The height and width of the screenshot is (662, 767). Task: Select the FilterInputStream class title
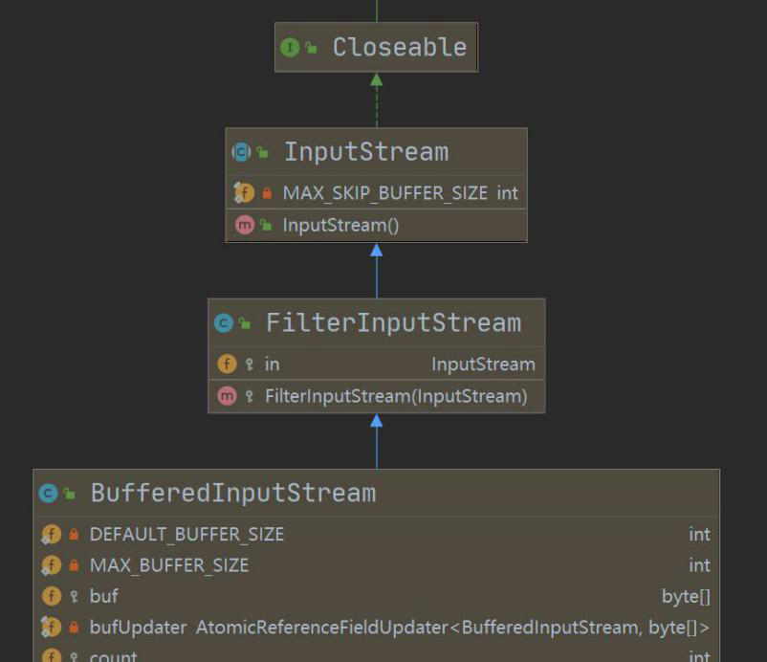393,323
